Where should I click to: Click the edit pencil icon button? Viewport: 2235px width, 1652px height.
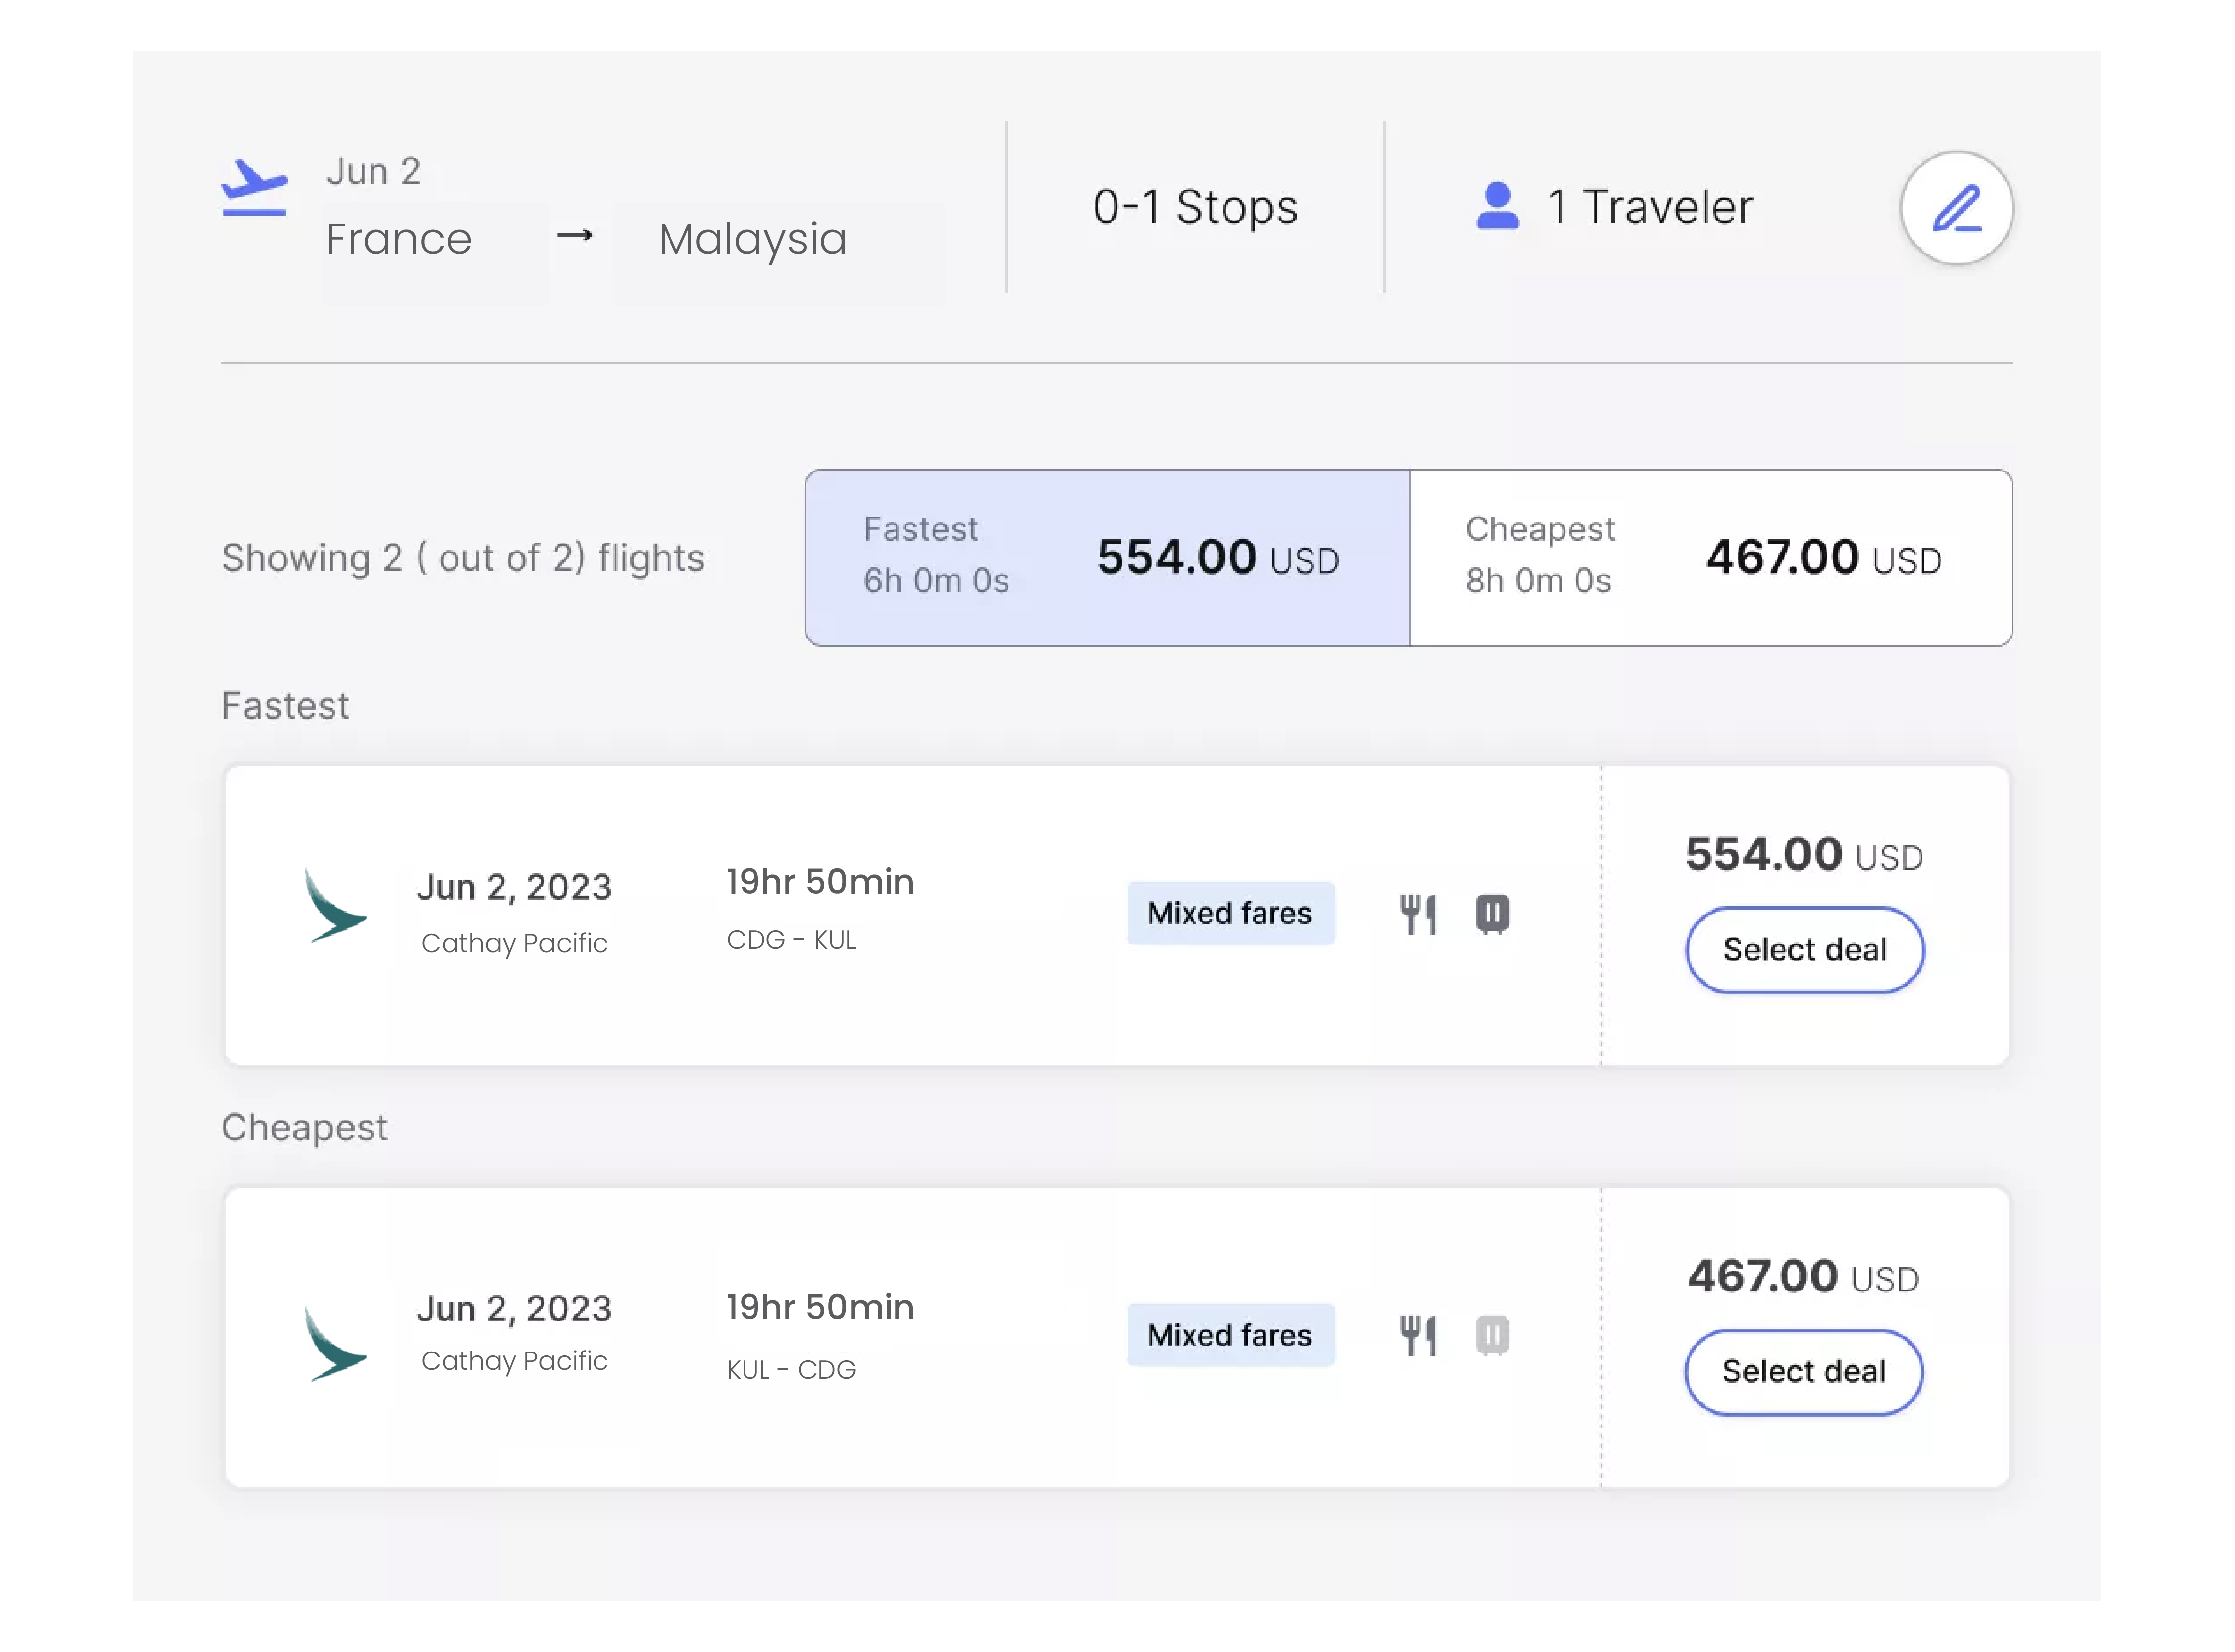pos(1956,208)
